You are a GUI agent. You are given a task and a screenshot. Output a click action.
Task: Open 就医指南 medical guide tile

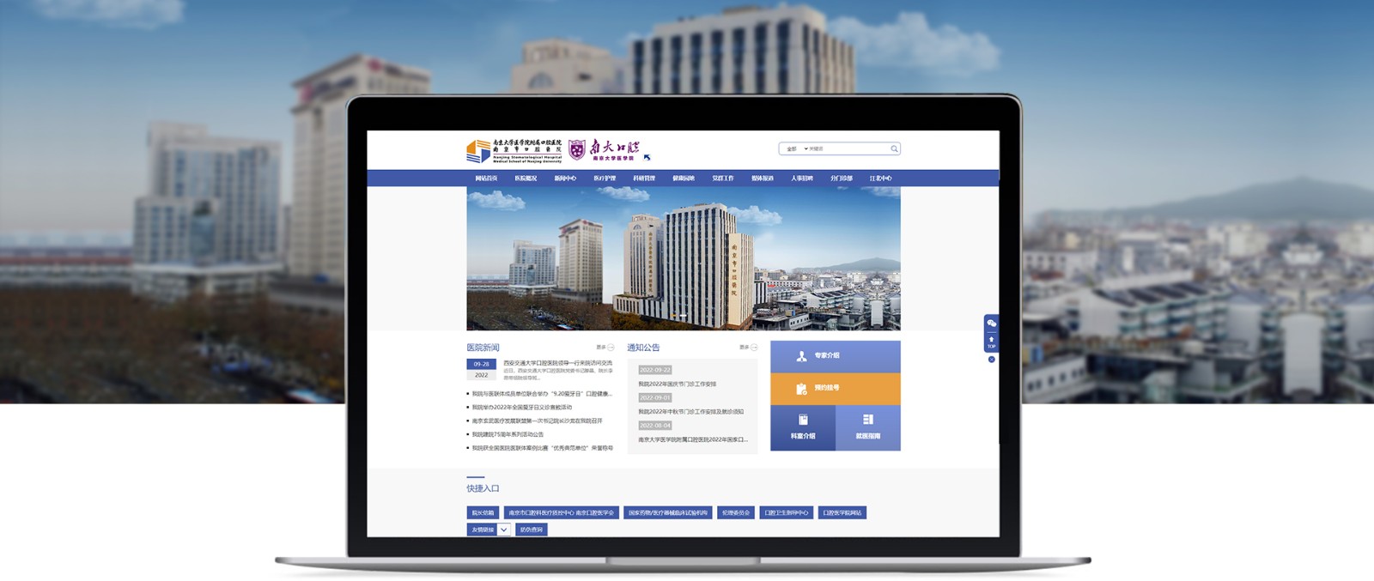(x=867, y=427)
